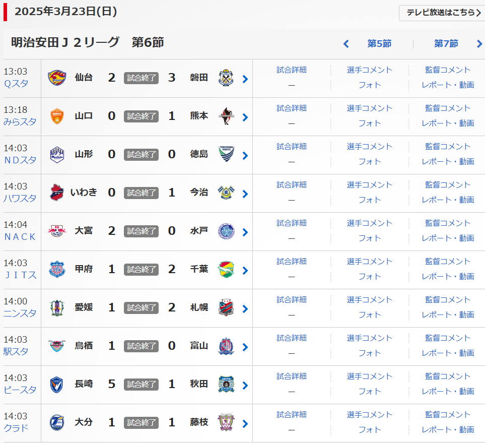Click the Consadole Sapporo team crest
This screenshot has width=485, height=443.
tap(226, 308)
